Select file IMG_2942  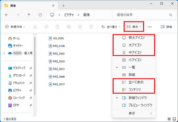point(57,54)
